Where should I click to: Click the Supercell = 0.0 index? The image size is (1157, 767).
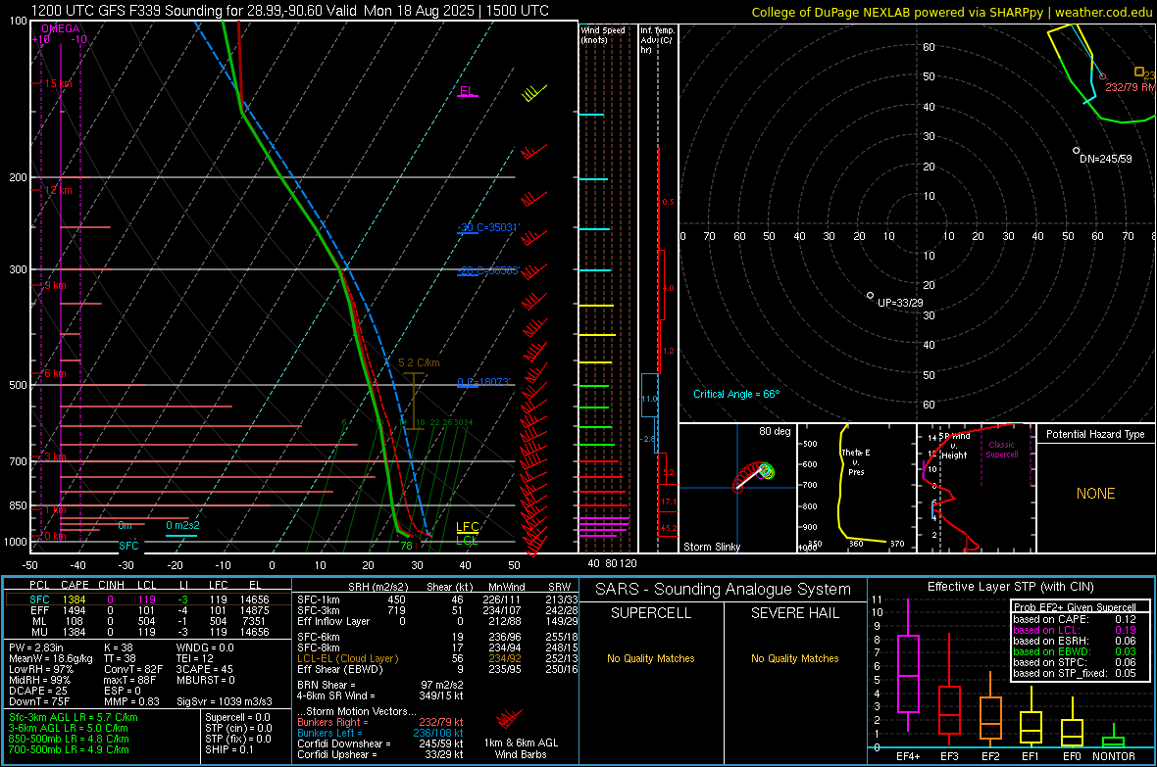(x=237, y=717)
